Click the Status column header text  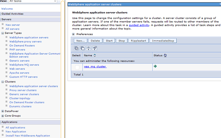pyautogui.click(x=158, y=55)
